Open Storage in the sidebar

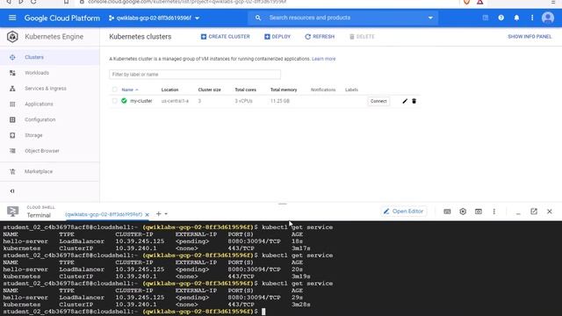(x=50, y=135)
